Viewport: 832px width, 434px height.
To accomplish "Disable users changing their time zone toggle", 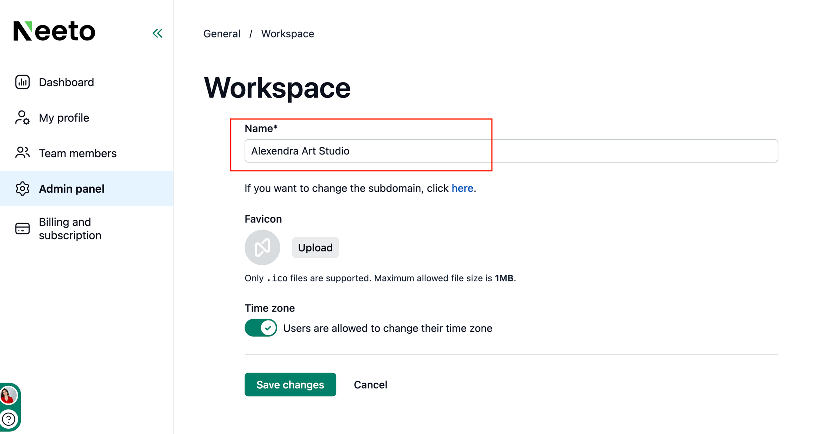I will (x=261, y=328).
